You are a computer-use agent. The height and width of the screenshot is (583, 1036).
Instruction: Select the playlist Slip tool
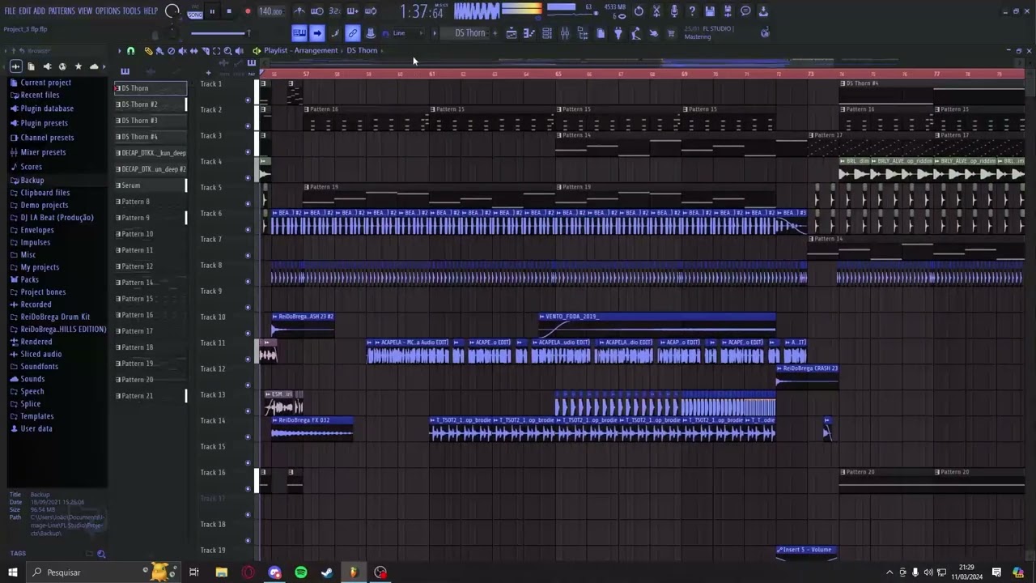point(193,51)
